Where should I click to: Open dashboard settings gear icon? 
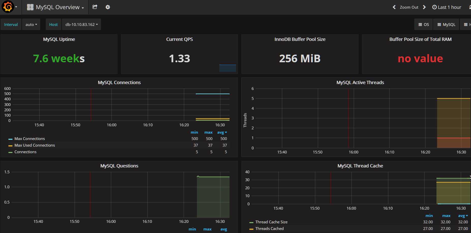click(x=108, y=7)
